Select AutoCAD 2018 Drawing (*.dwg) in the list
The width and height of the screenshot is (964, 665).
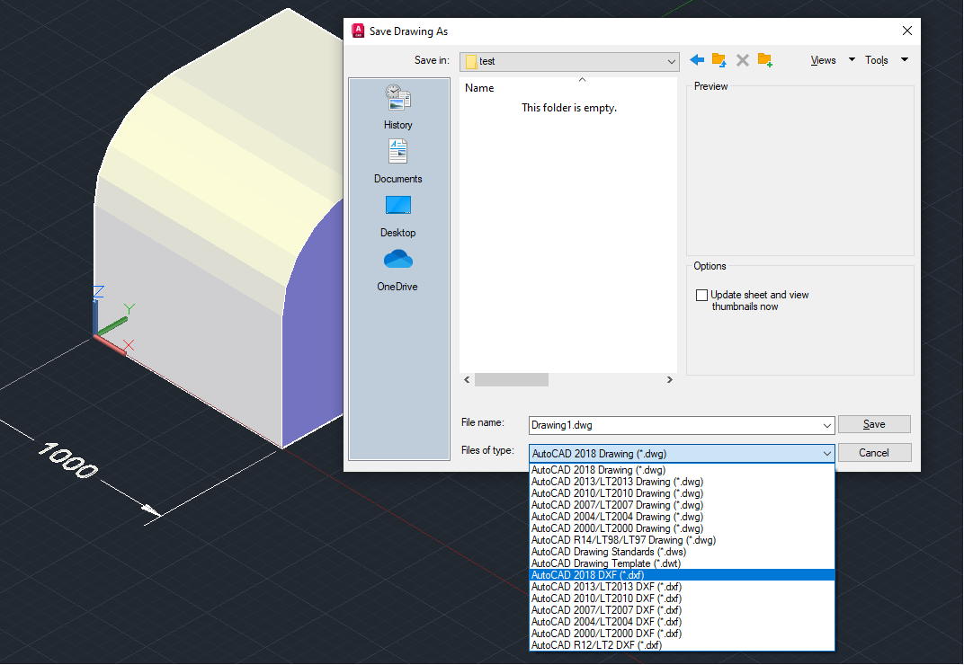coord(682,470)
